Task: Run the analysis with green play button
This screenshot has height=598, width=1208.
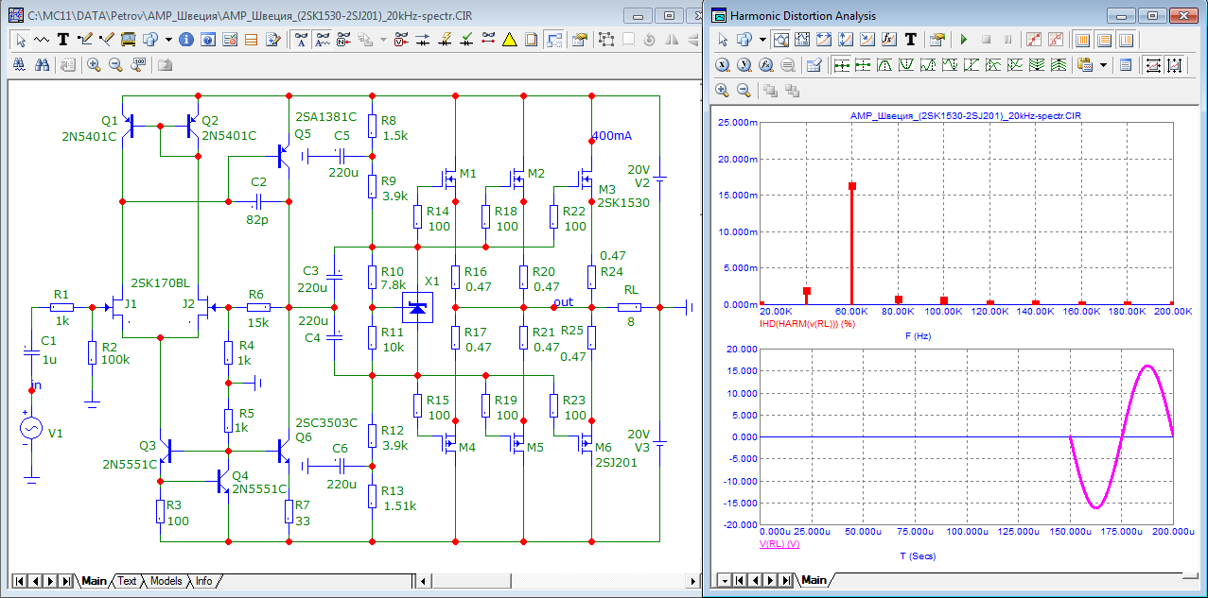Action: pyautogui.click(x=964, y=40)
